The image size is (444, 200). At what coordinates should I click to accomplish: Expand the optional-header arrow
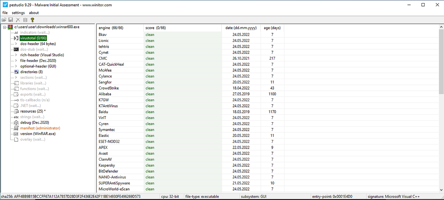pyautogui.click(x=16, y=66)
